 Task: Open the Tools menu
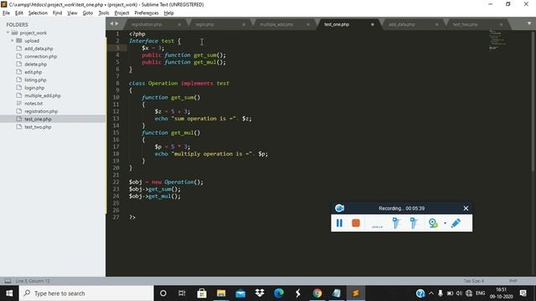(104, 13)
